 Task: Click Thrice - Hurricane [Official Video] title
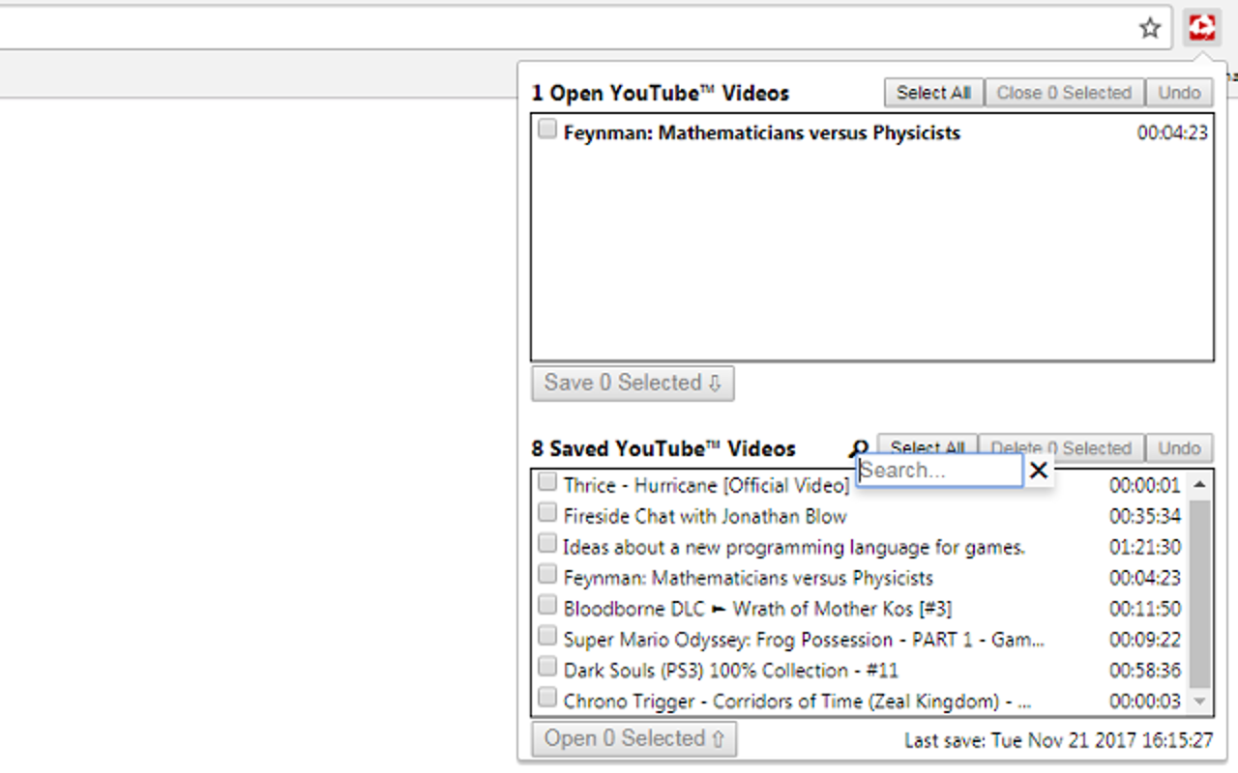707,486
